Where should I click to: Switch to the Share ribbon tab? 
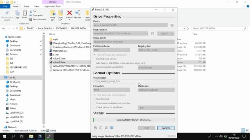click(x=26, y=6)
